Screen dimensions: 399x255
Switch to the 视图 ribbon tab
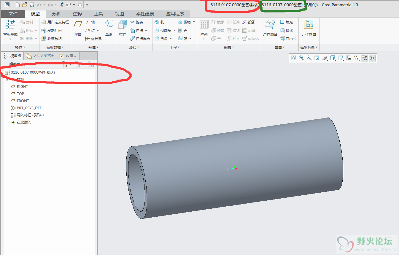pos(120,14)
